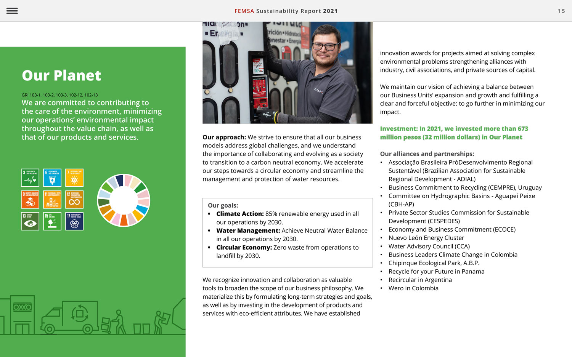Click the FEMSA Sustainability Report 2021 title
Screen dimensions: 572x357
point(286,11)
